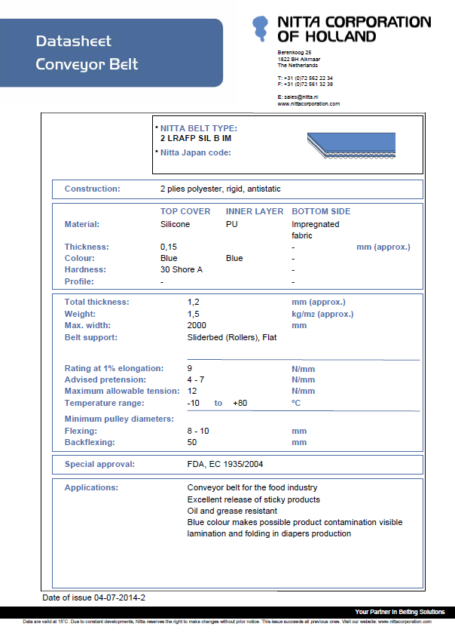Click the '°C' unit
Image resolution: width=455 pixels, height=642 pixels.
point(296,404)
